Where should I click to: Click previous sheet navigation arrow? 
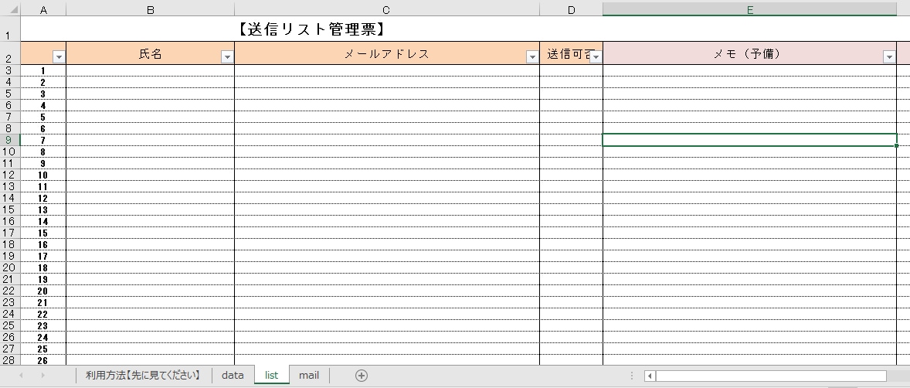click(x=21, y=375)
